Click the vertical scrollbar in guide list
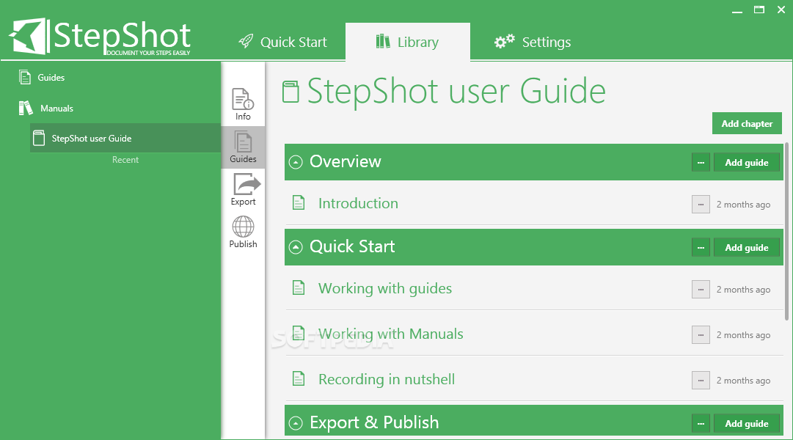793x440 pixels. pyautogui.click(x=787, y=232)
